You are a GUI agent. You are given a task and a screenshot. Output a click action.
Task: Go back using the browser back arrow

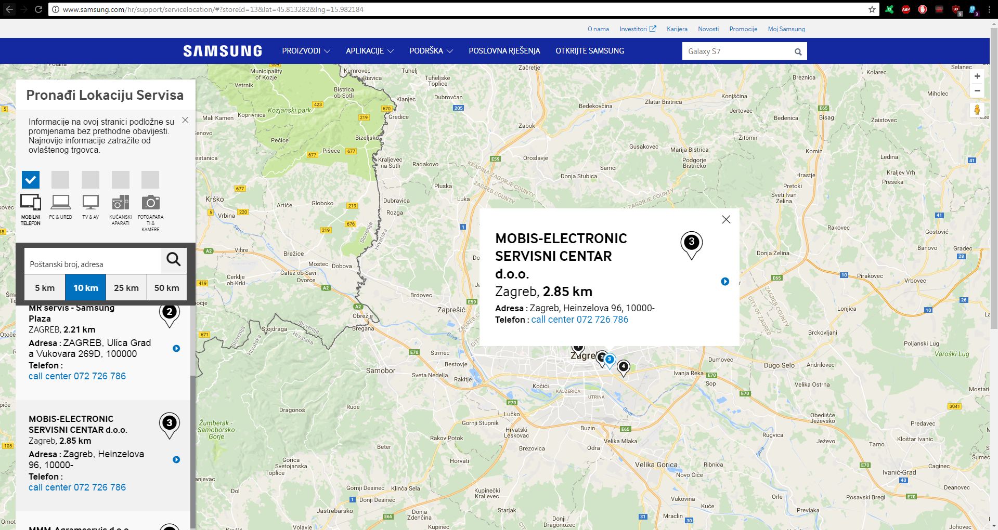tap(9, 9)
